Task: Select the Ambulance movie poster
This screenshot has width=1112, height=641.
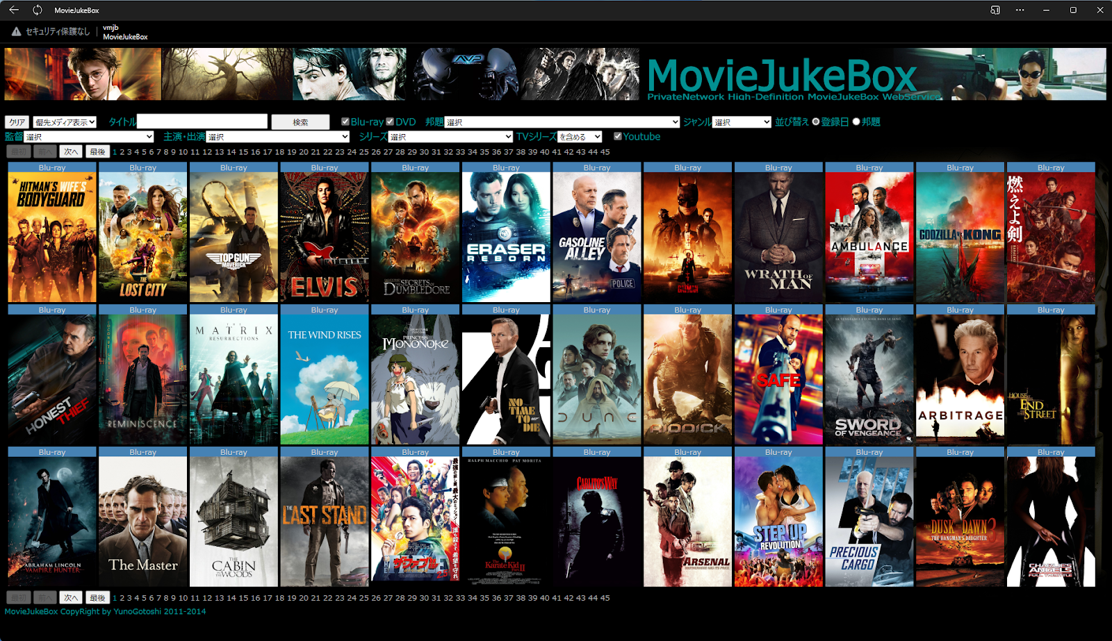Action: pos(869,237)
